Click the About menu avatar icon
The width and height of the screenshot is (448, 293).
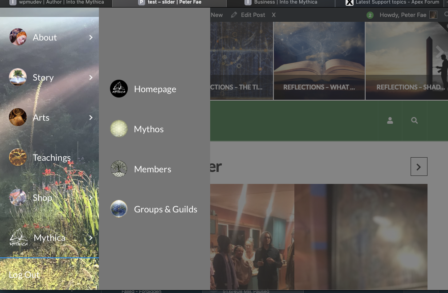click(x=18, y=37)
